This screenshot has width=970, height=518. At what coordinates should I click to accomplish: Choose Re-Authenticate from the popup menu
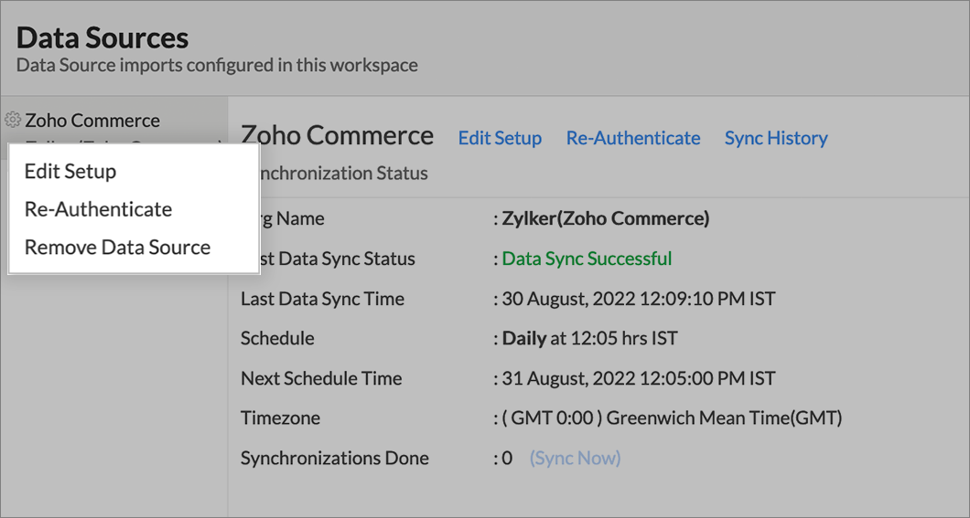(x=98, y=208)
